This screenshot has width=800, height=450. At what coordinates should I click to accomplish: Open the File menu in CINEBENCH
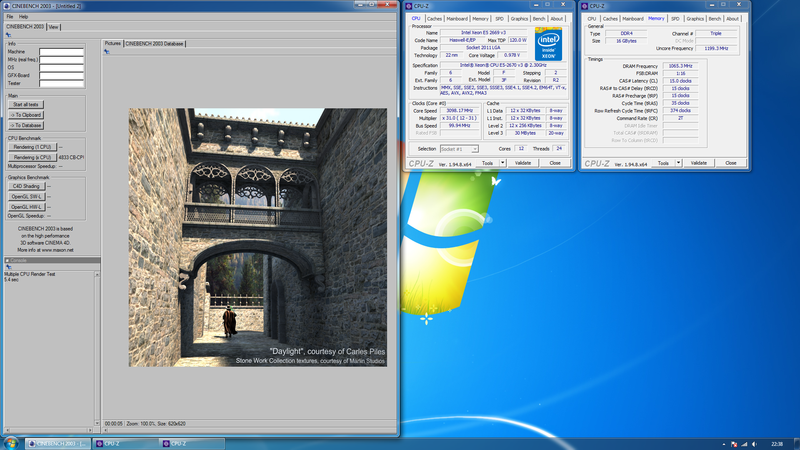[x=10, y=17]
